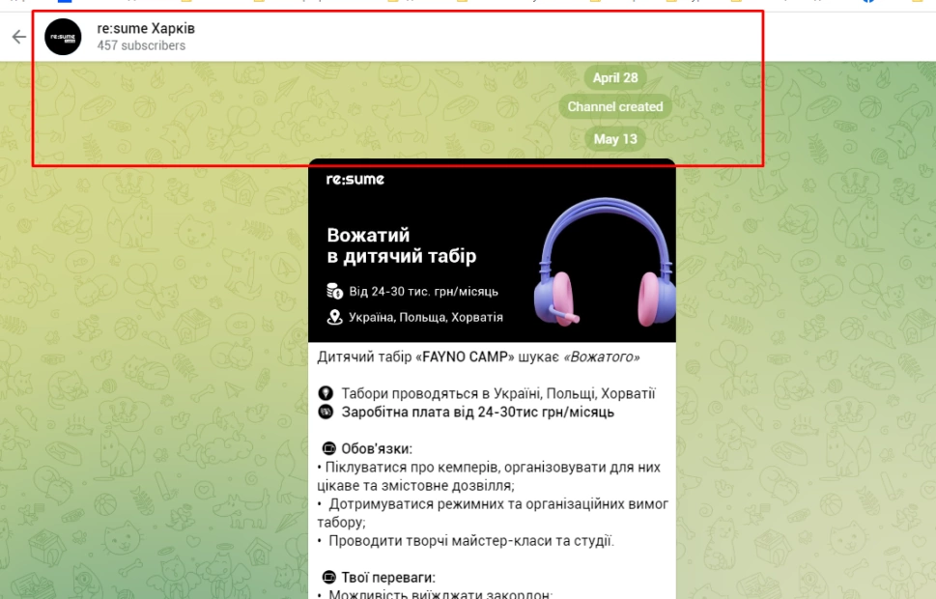Screen dimensions: 936x599
Task: Open the headphones illustration in the post image
Action: click(604, 263)
